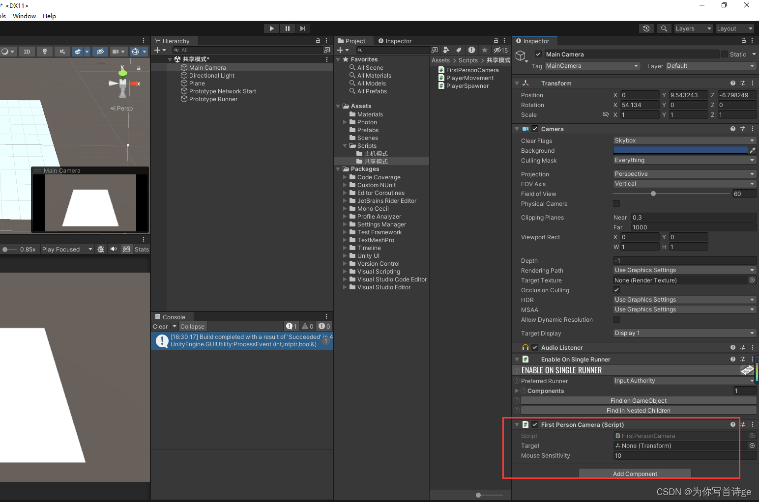Toggle Game view frame debugger bug icon

coord(101,249)
